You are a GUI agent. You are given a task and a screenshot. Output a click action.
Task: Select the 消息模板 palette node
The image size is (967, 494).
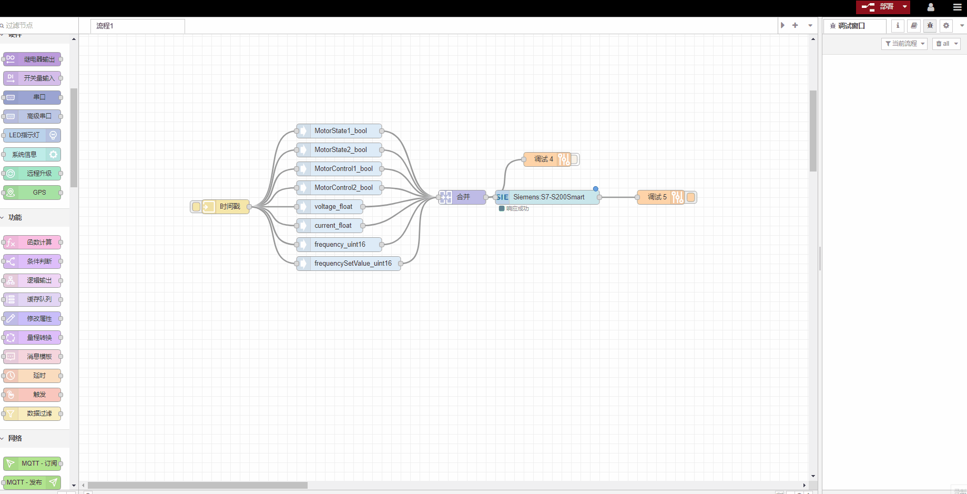32,356
